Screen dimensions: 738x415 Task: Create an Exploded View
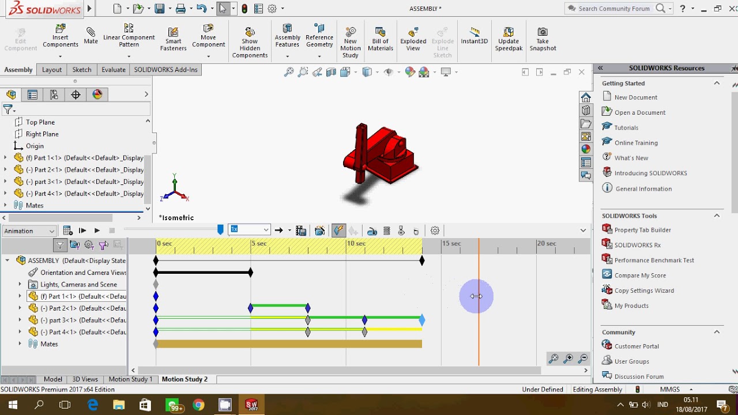click(x=413, y=39)
